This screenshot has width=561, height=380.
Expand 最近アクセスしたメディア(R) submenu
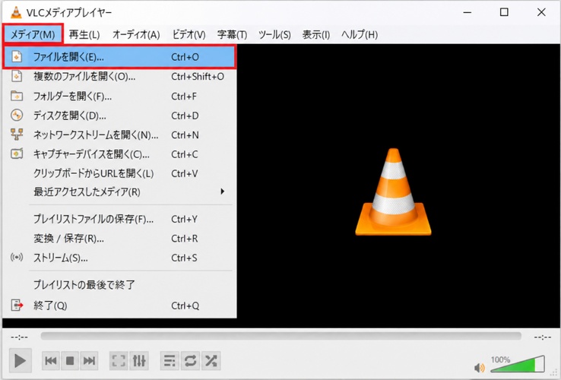pyautogui.click(x=119, y=192)
